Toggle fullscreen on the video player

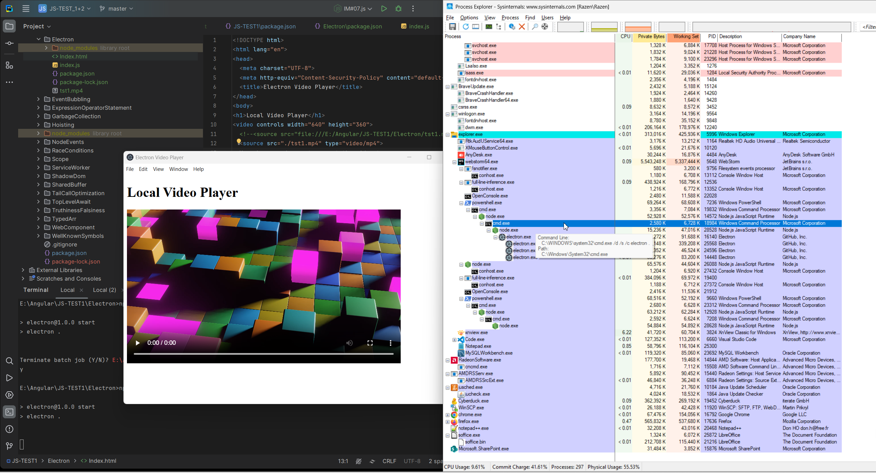[x=370, y=343]
